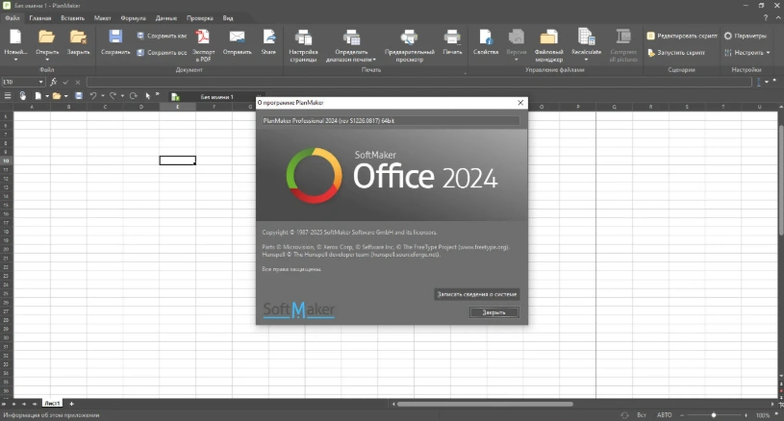Open the File ribbon tab
This screenshot has height=421, width=784.
coord(12,18)
